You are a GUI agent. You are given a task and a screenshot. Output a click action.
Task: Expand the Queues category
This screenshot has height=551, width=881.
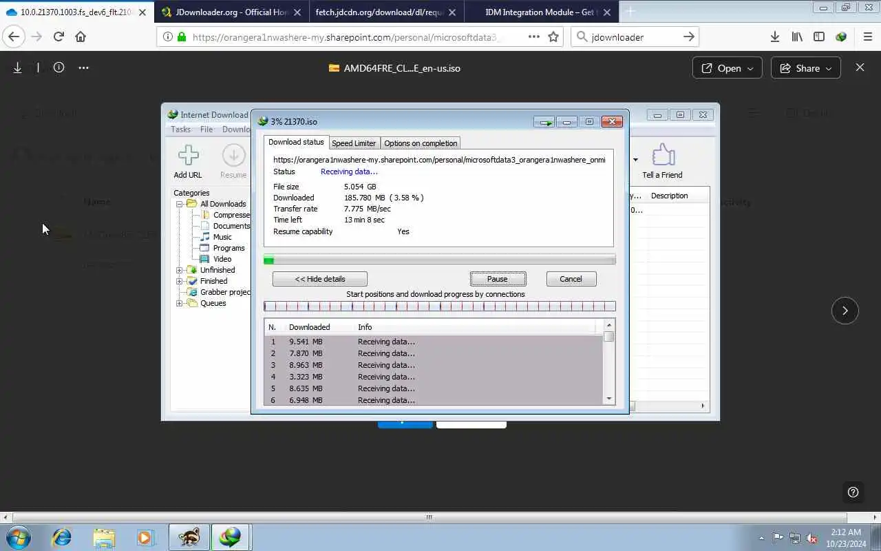180,303
